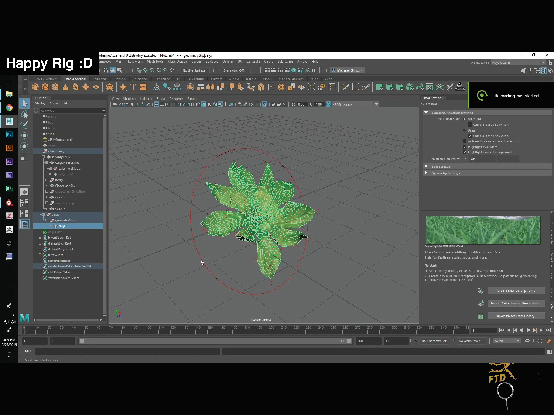
Task: Switch to the XGen shelf tab
Action: pyautogui.click(x=314, y=79)
